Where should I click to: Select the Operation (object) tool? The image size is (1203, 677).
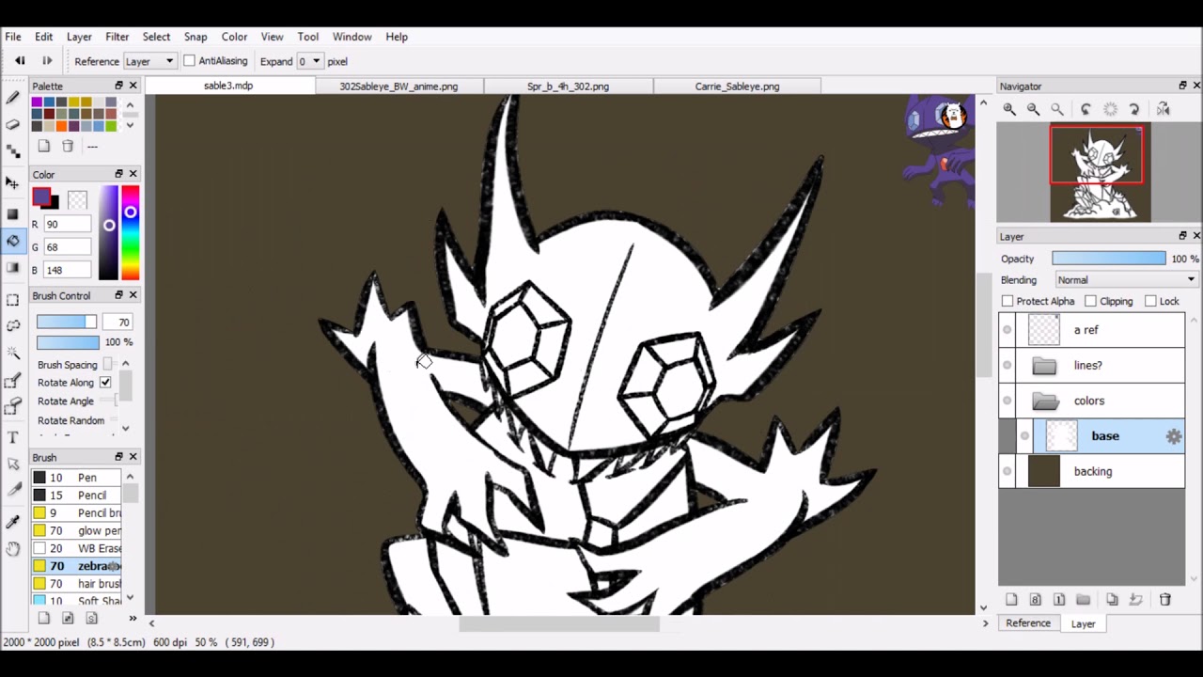point(13,464)
